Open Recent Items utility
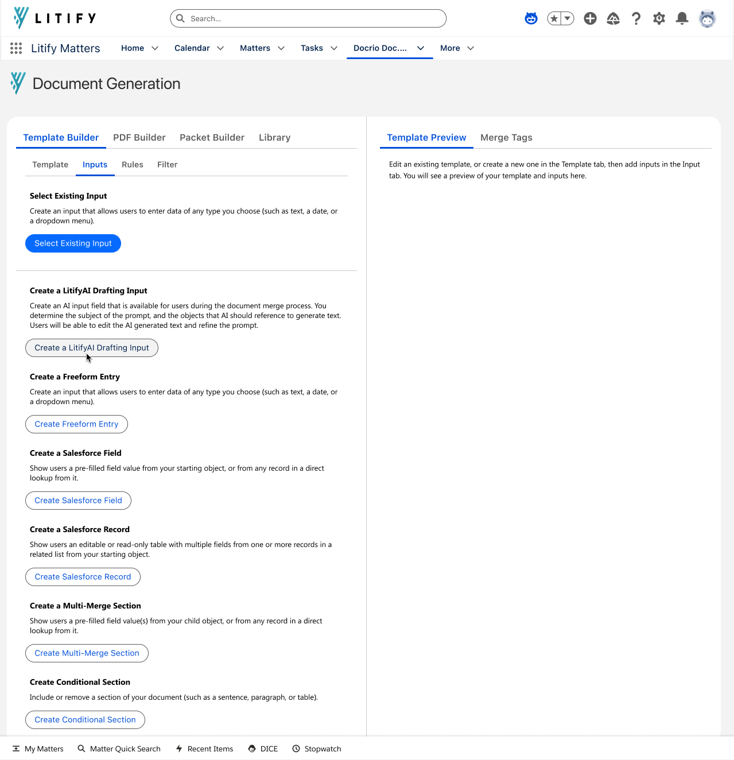734x760 pixels. click(204, 749)
